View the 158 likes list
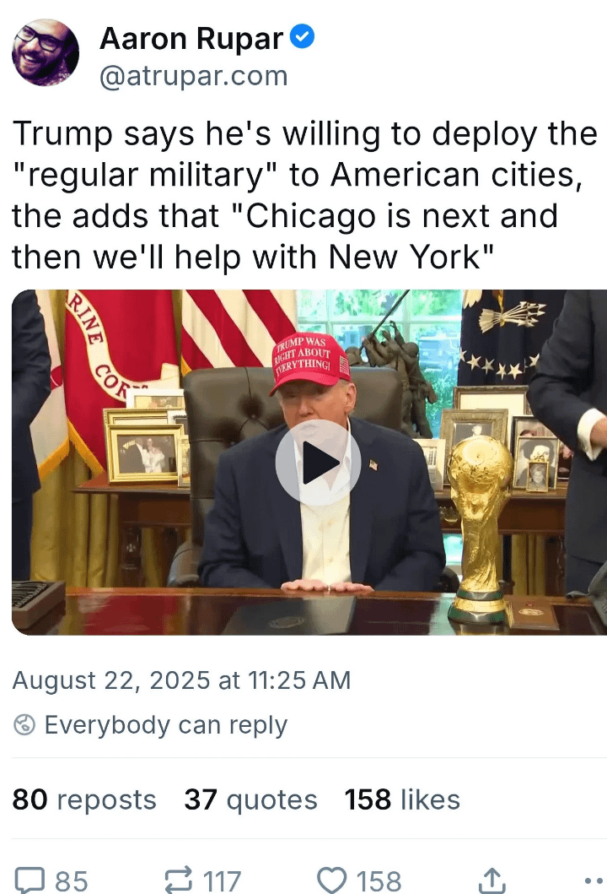 pos(402,799)
